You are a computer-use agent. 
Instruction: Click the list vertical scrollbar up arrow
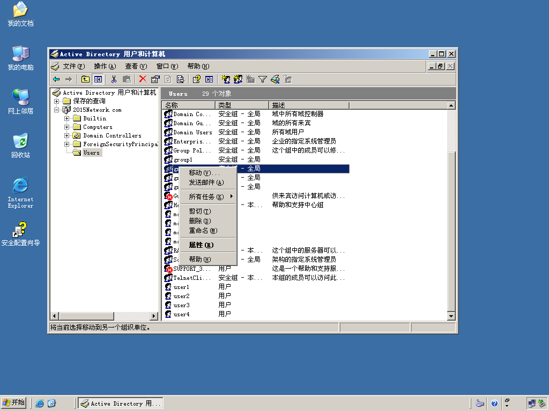click(x=451, y=105)
